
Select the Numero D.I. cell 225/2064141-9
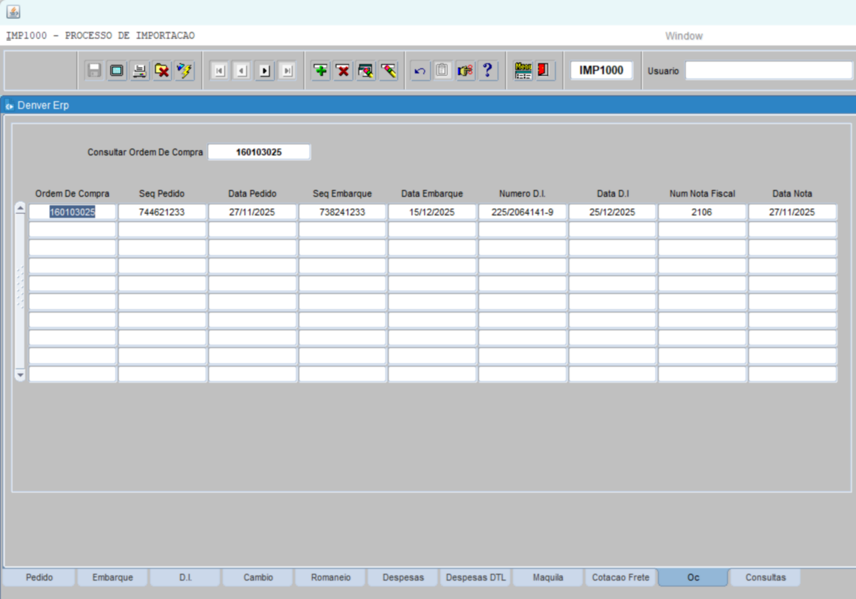pos(522,212)
